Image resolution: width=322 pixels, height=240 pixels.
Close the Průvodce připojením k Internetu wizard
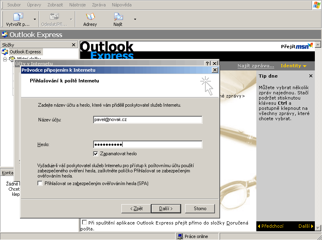tap(215, 70)
